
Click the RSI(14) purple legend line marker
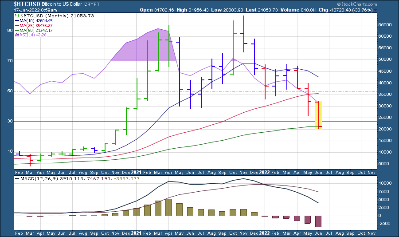(17, 35)
